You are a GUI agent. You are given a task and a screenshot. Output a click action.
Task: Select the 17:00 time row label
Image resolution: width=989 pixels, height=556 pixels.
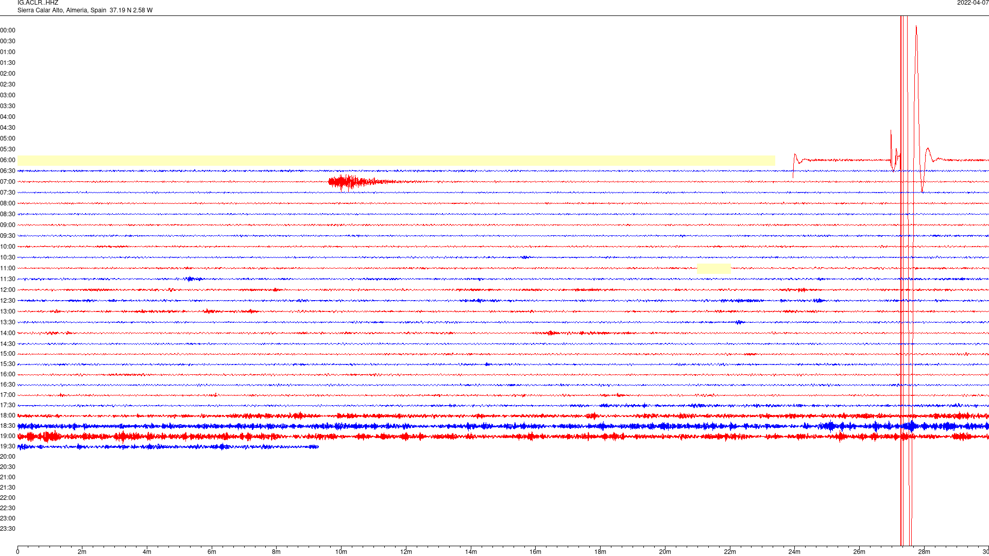(x=8, y=395)
